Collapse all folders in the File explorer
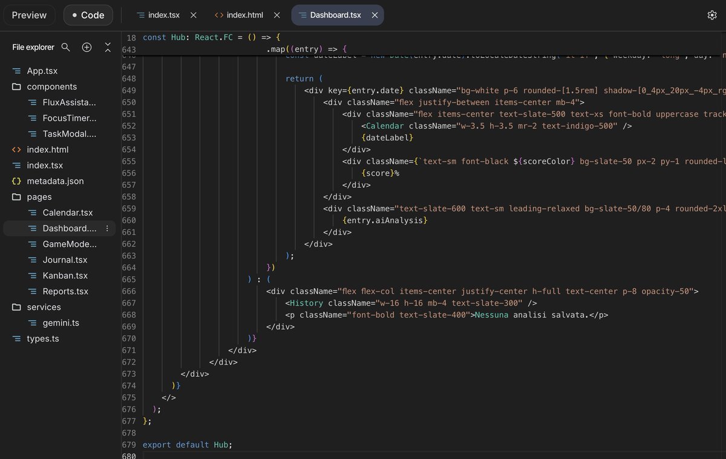Image resolution: width=726 pixels, height=459 pixels. pyautogui.click(x=108, y=47)
